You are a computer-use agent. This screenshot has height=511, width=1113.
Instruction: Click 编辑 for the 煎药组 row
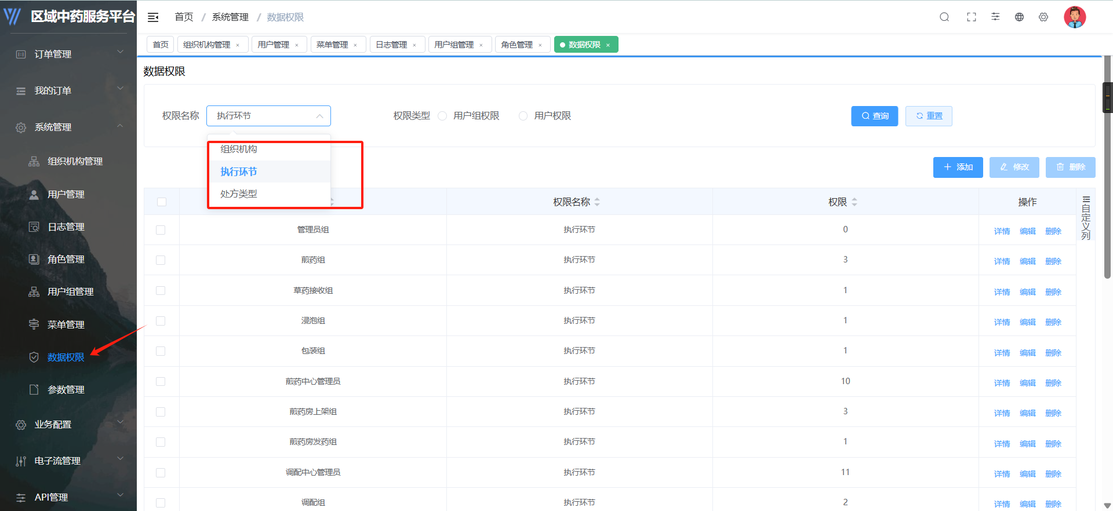[1027, 261]
